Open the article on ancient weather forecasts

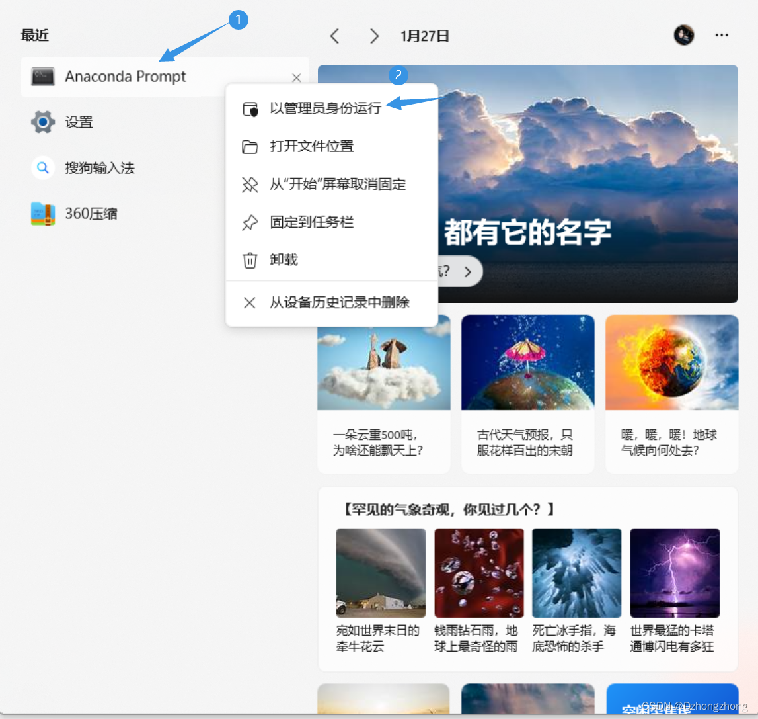pyautogui.click(x=527, y=394)
